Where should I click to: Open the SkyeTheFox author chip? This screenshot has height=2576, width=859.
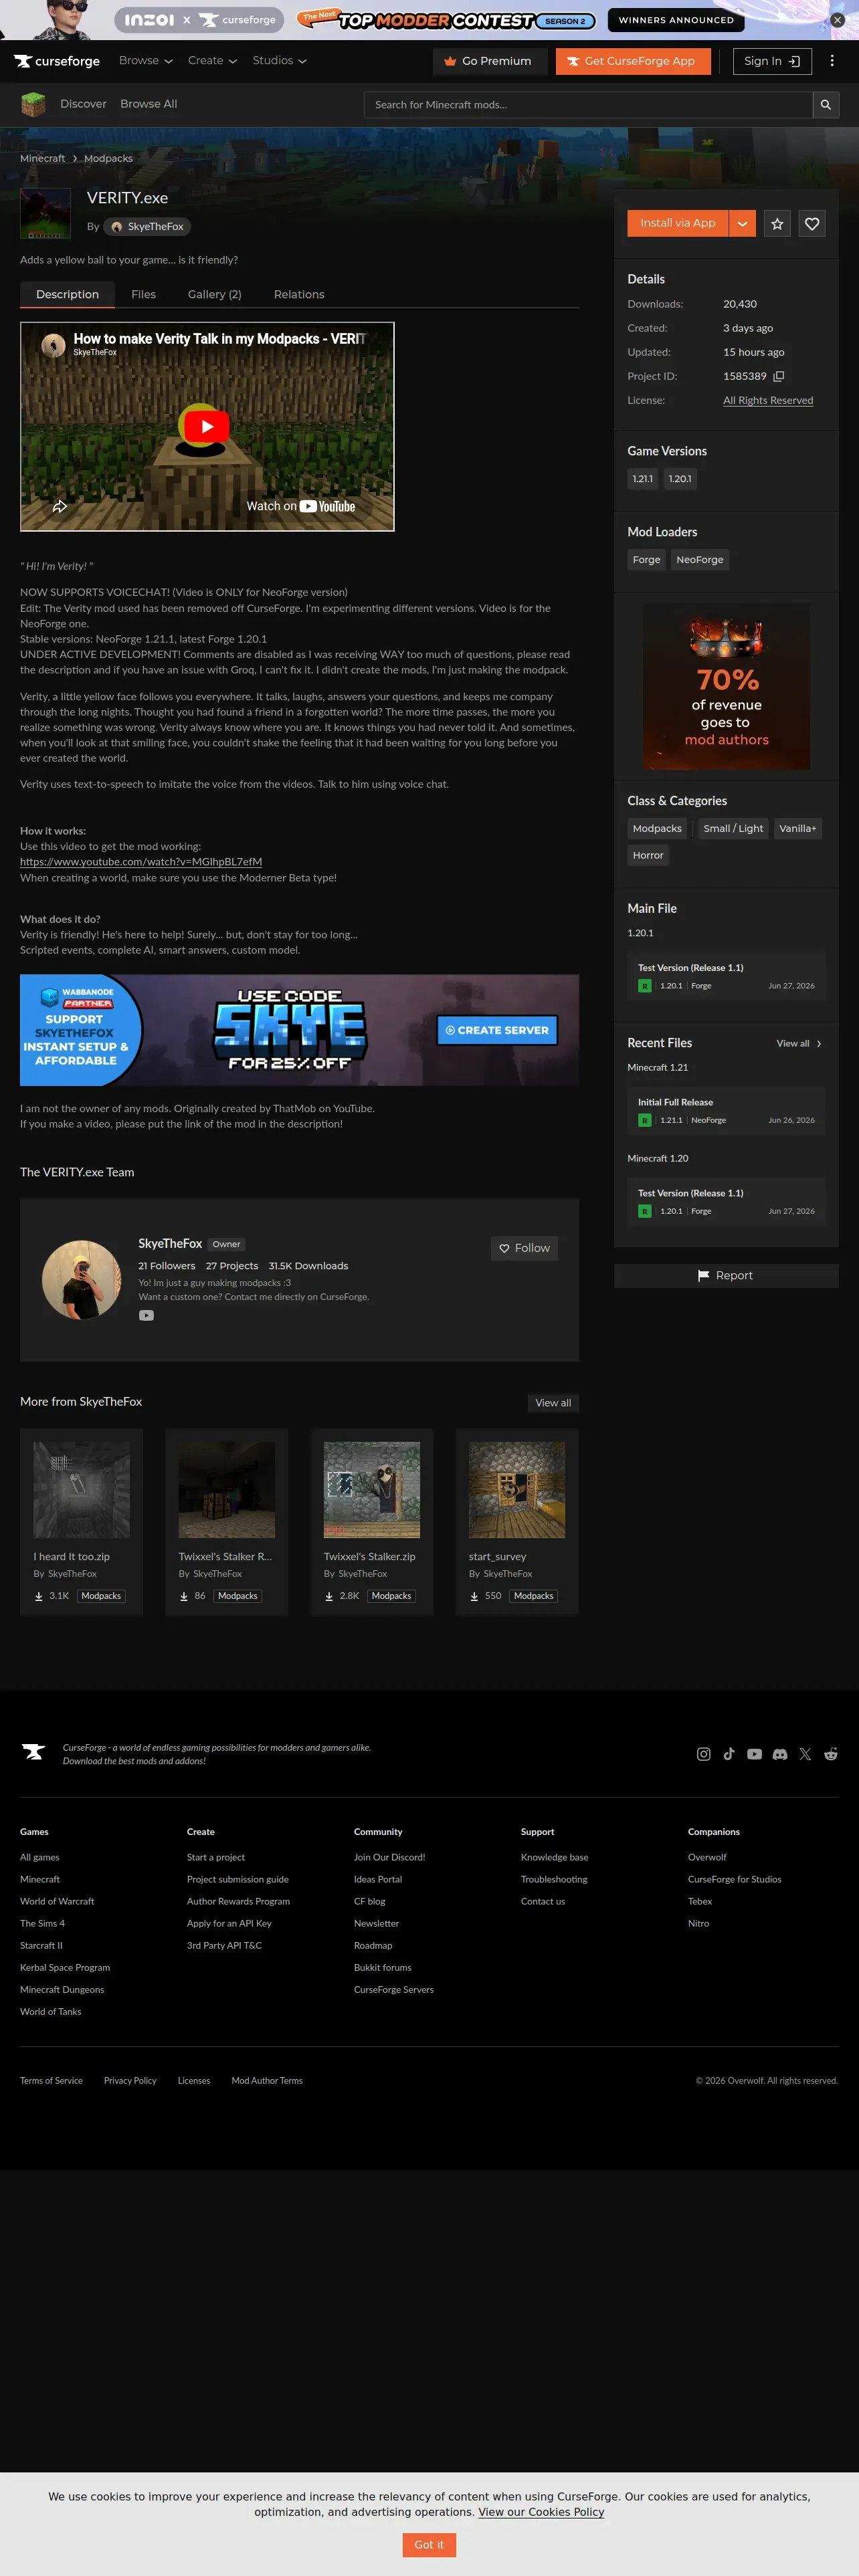[147, 227]
